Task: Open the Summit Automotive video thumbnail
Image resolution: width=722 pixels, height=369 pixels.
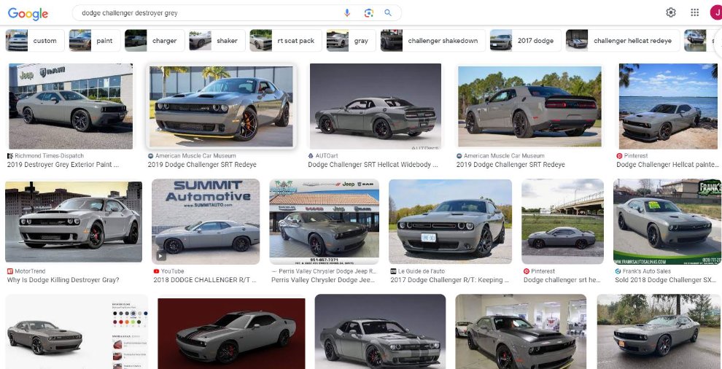Action: point(206,221)
